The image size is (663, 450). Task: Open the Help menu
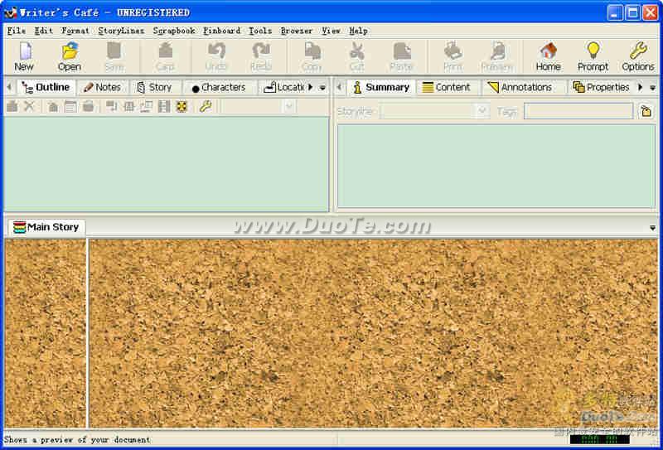pyautogui.click(x=358, y=31)
